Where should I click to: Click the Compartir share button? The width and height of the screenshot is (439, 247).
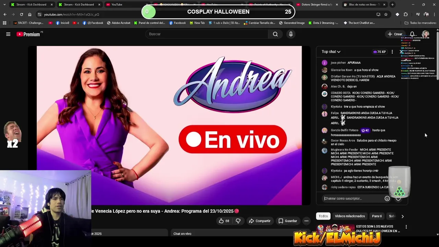point(260,221)
